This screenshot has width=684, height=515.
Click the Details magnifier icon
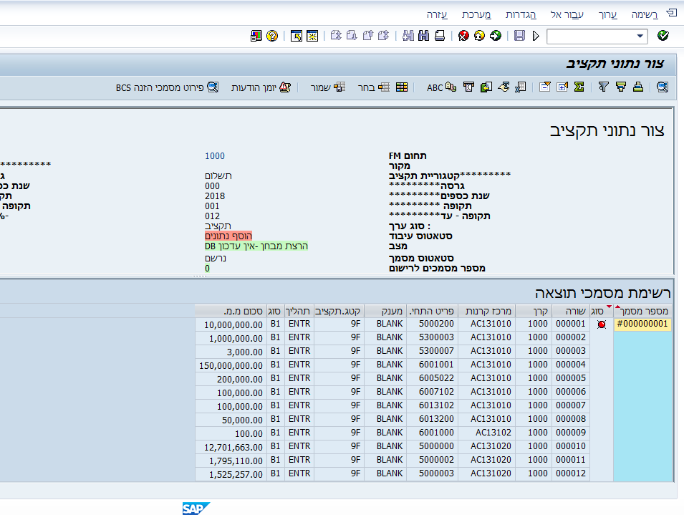tap(663, 87)
